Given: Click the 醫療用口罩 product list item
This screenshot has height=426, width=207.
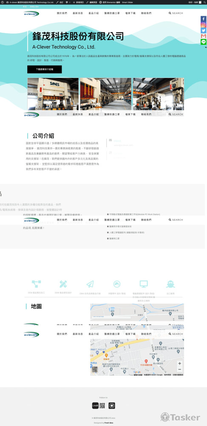Looking at the screenshot, I should click(113, 239).
